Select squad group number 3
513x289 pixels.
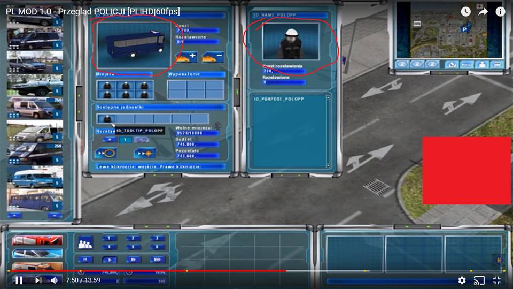pos(157,238)
